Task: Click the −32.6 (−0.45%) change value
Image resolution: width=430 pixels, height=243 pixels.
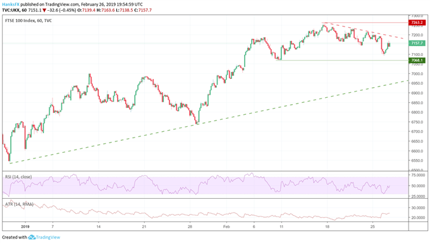Action: tap(61, 10)
